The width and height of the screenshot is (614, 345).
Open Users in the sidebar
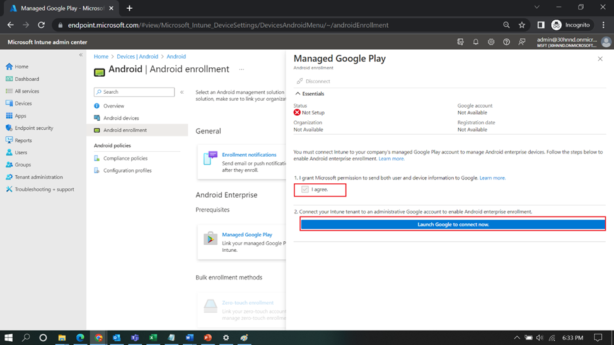click(16, 152)
